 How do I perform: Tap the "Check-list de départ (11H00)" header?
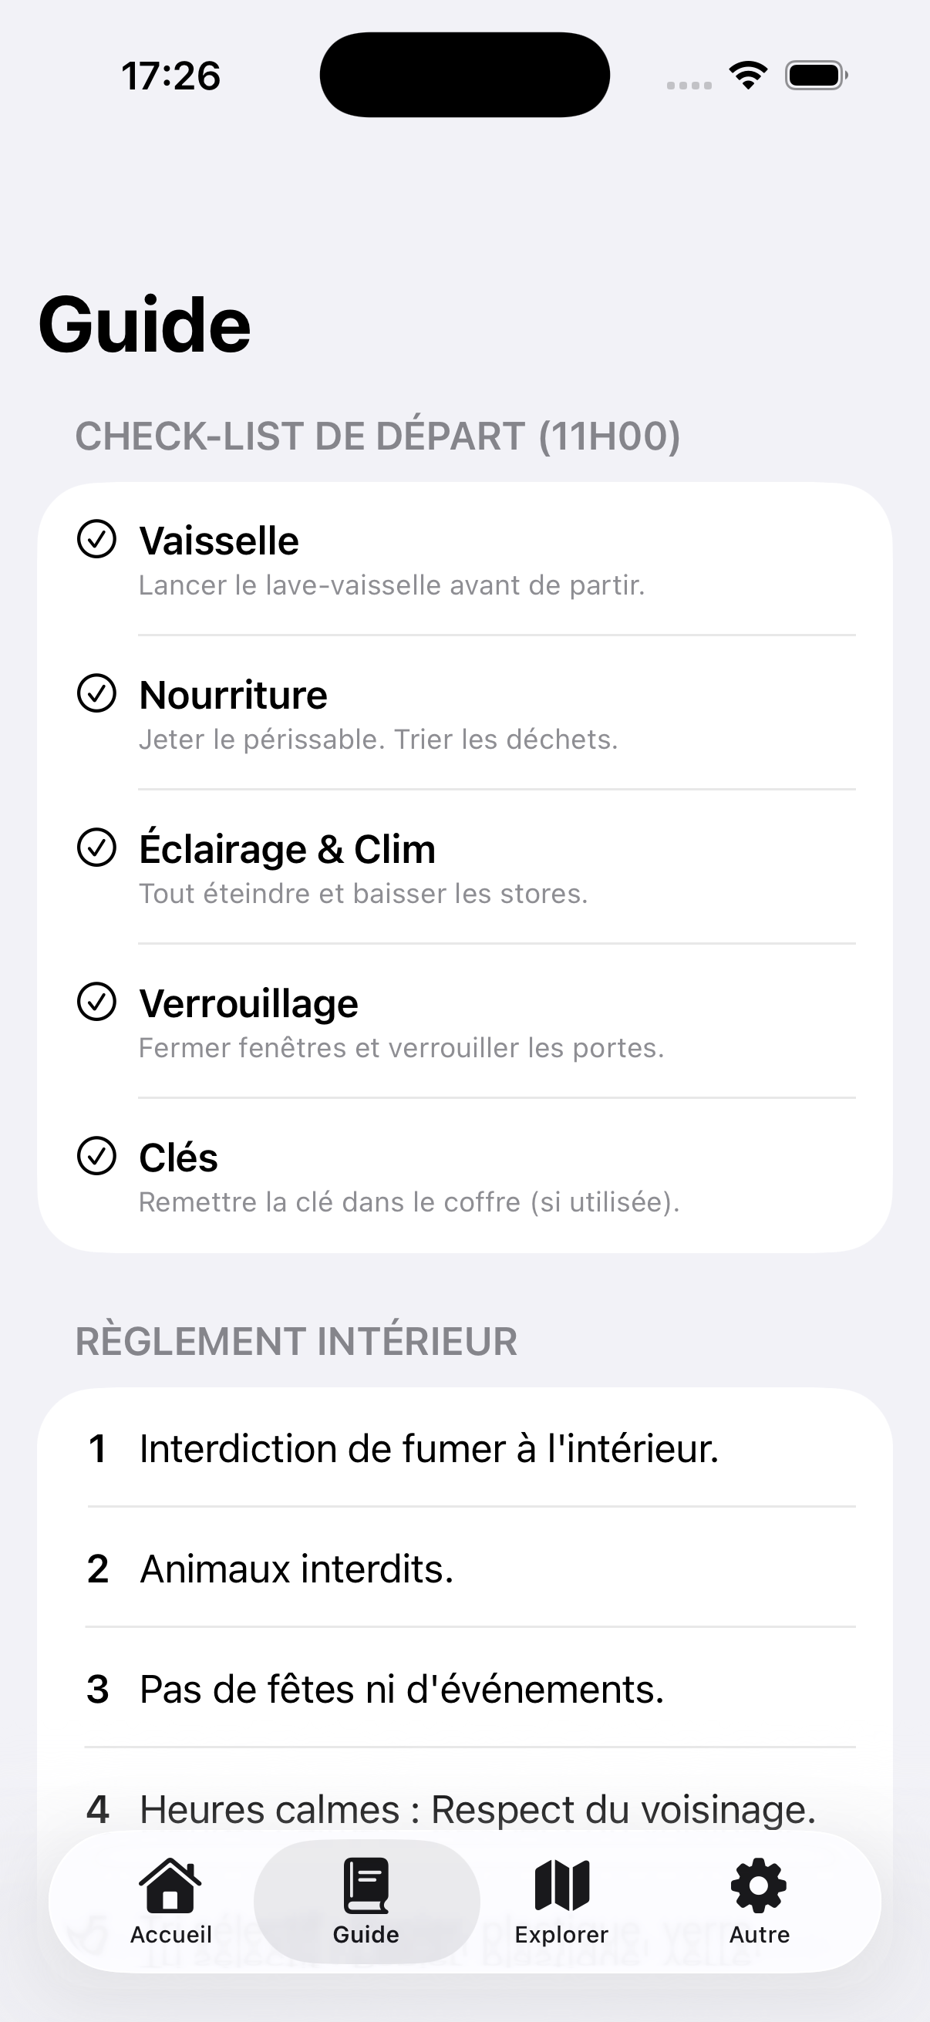pyautogui.click(x=378, y=436)
